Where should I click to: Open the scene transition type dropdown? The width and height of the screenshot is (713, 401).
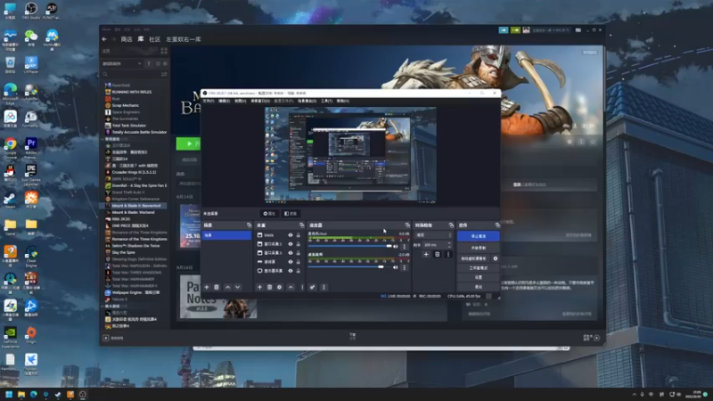433,235
